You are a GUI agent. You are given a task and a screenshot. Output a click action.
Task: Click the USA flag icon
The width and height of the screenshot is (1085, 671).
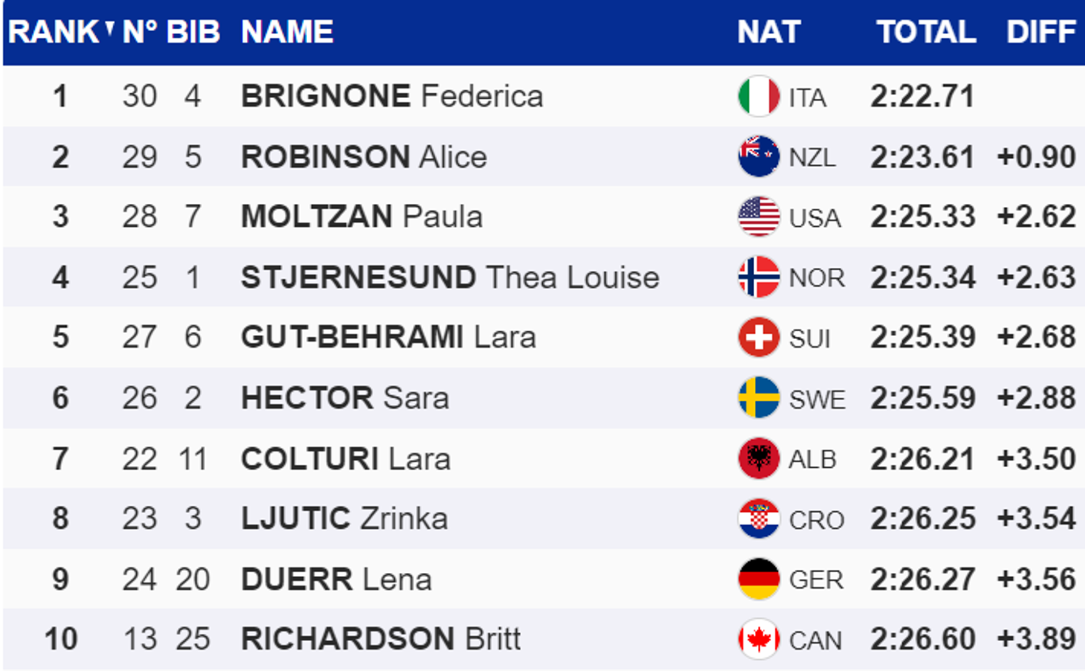[x=759, y=217]
